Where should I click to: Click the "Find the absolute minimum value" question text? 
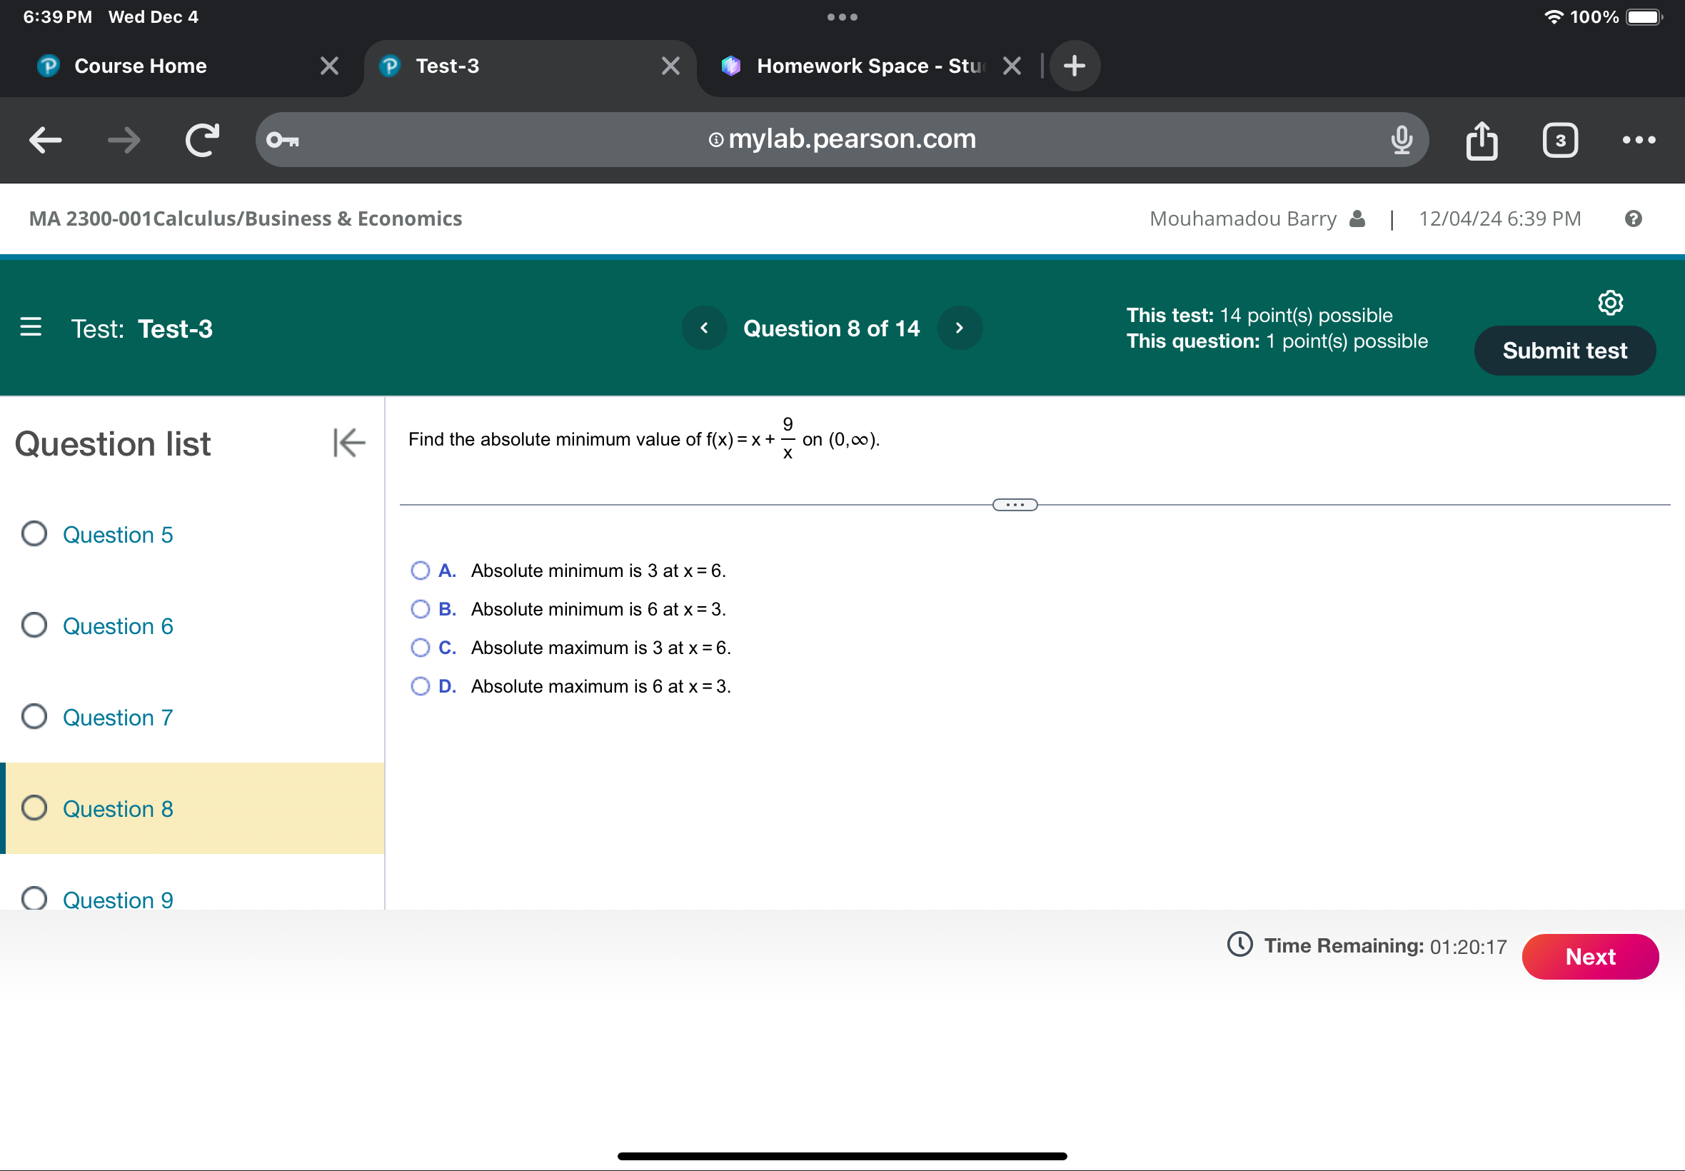coord(643,440)
